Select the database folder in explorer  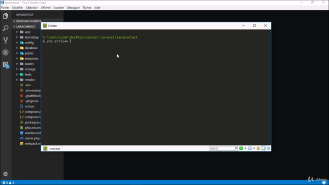pyautogui.click(x=31, y=48)
